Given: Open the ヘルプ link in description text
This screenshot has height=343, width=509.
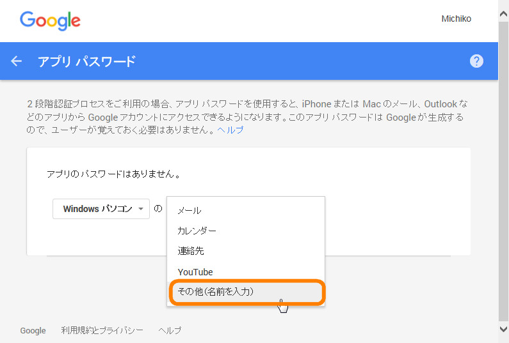Looking at the screenshot, I should pyautogui.click(x=230, y=130).
